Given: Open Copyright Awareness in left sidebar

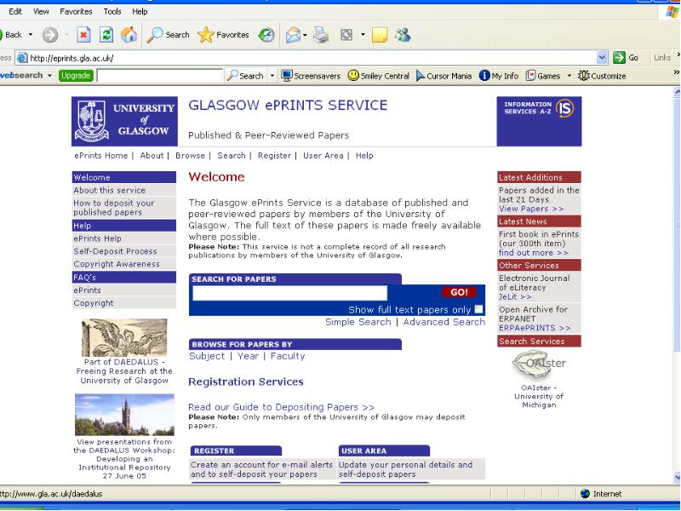Looking at the screenshot, I should coord(117,264).
